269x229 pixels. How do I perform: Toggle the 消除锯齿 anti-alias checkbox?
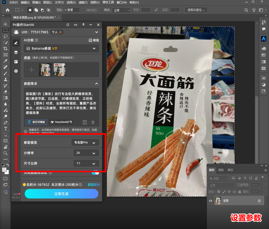point(83,10)
